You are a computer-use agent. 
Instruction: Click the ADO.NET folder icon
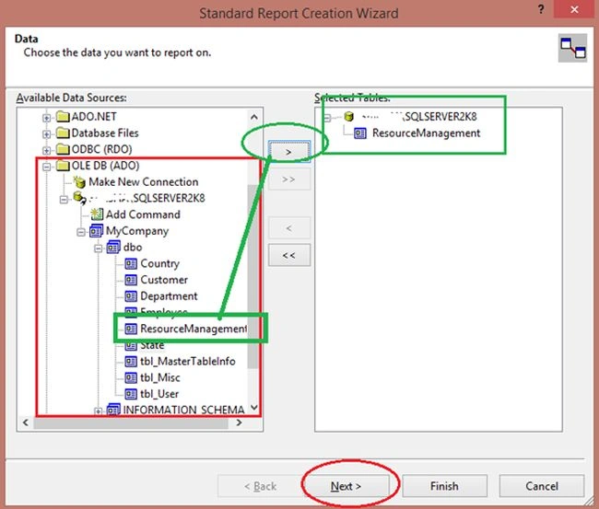[63, 116]
